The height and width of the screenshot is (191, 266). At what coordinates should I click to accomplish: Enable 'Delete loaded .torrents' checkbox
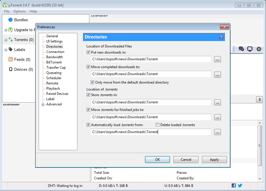(158, 125)
